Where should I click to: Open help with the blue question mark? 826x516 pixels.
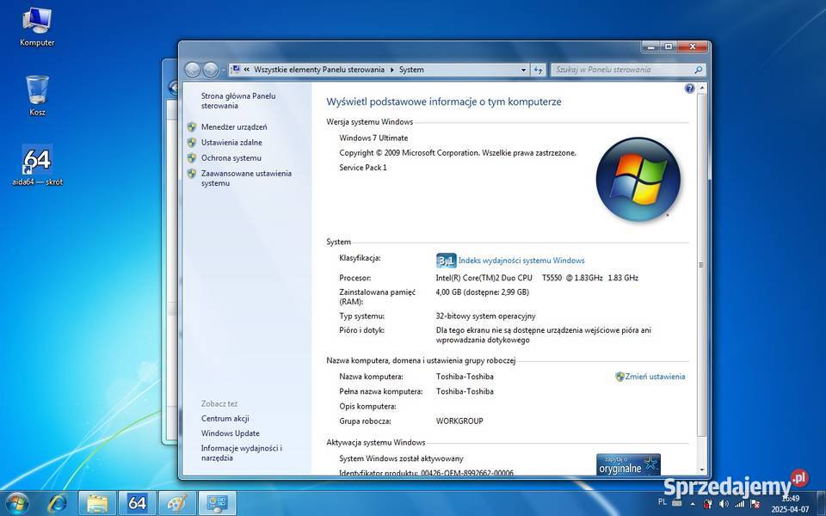coord(689,89)
